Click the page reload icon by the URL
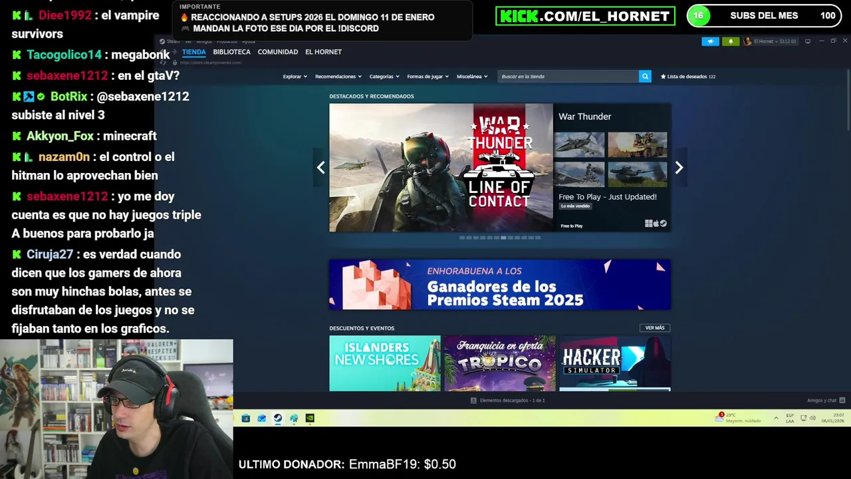 click(x=164, y=63)
